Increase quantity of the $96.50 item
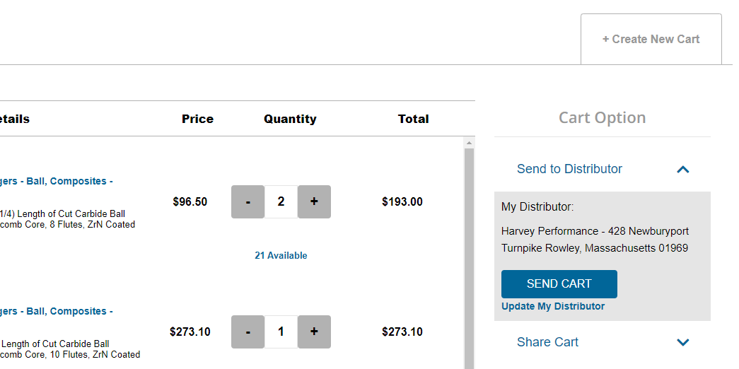This screenshot has width=739, height=369. (314, 202)
